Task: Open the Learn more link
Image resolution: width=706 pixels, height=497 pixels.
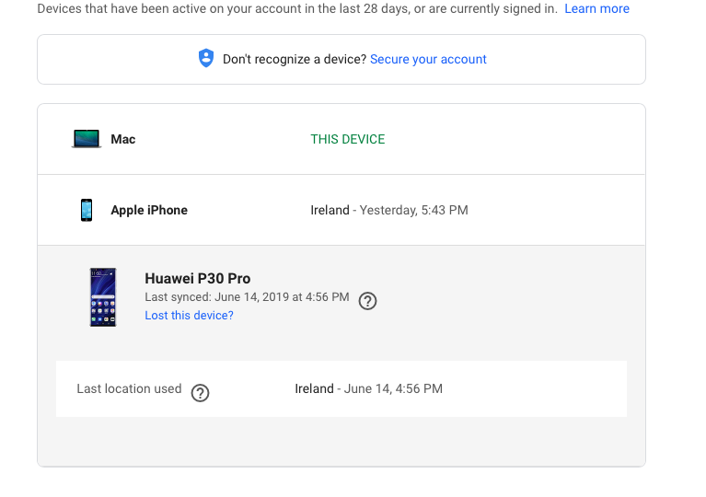Action: (x=596, y=8)
